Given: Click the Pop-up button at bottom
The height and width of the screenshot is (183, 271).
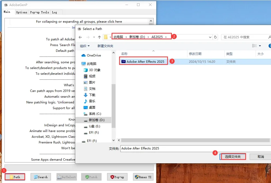Looking at the screenshot, I should pyautogui.click(x=117, y=177).
